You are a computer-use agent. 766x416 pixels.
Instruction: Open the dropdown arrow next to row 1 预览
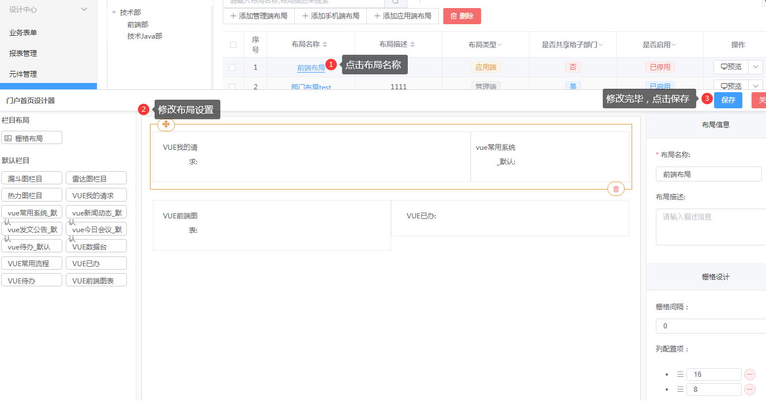(x=756, y=67)
